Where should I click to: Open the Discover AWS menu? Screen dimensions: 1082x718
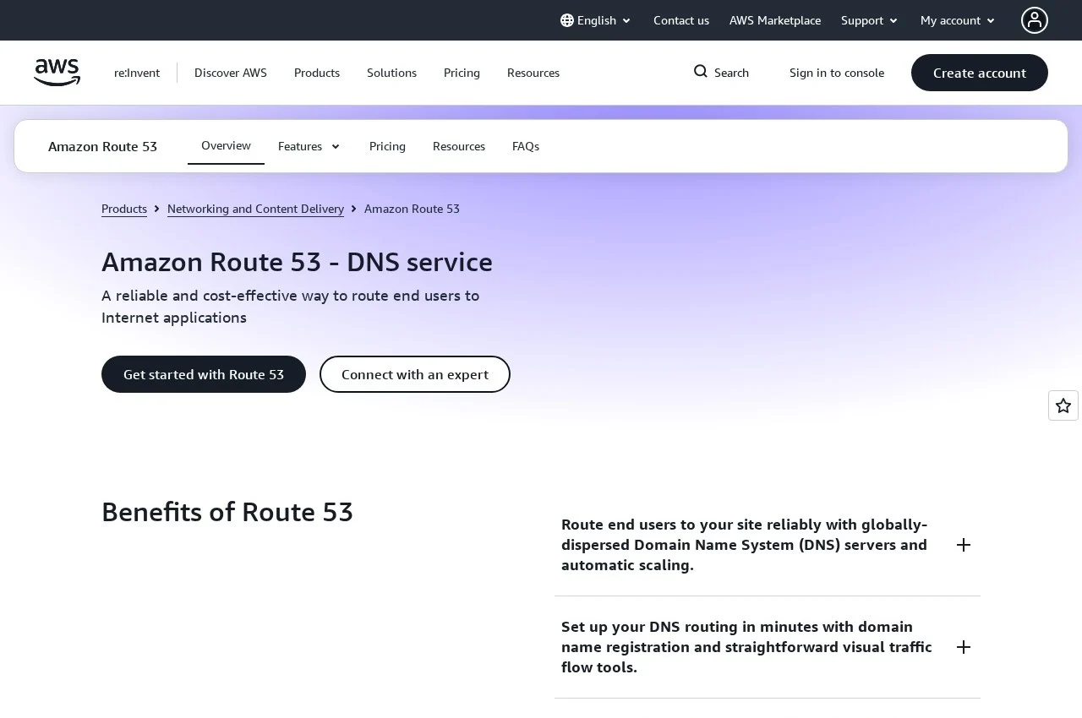231,73
